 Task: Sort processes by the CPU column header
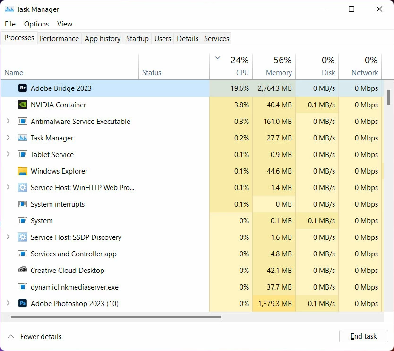tap(231, 66)
